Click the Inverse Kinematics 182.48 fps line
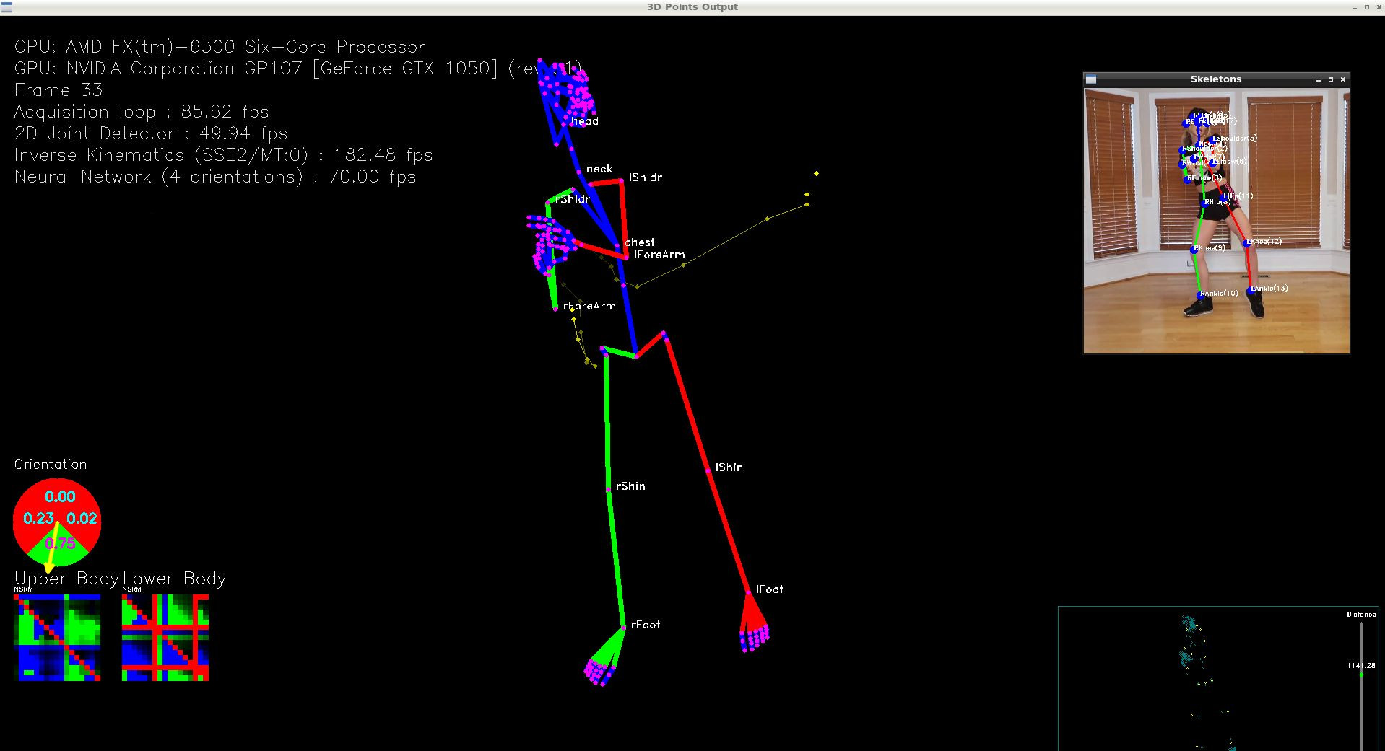The image size is (1385, 751). coord(224,155)
